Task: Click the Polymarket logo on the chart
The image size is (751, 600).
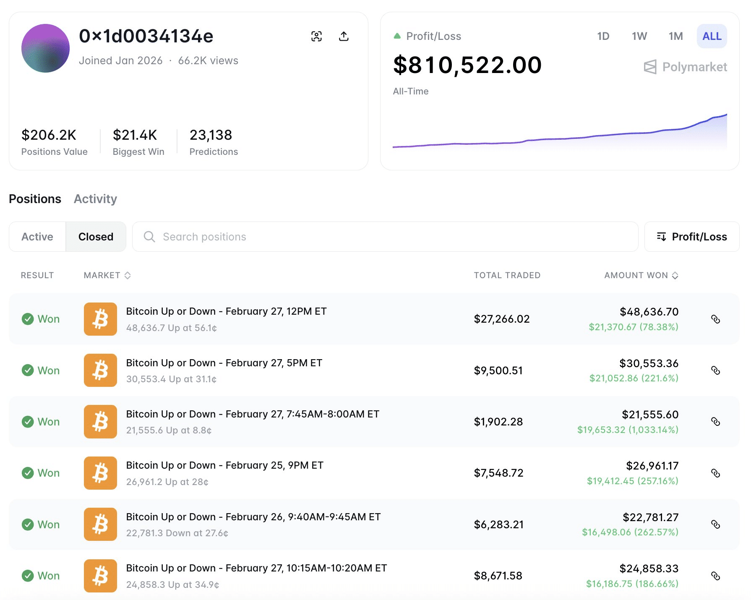Action: click(x=685, y=67)
